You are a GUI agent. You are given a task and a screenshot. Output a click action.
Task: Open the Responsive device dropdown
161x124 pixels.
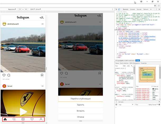[12, 9]
